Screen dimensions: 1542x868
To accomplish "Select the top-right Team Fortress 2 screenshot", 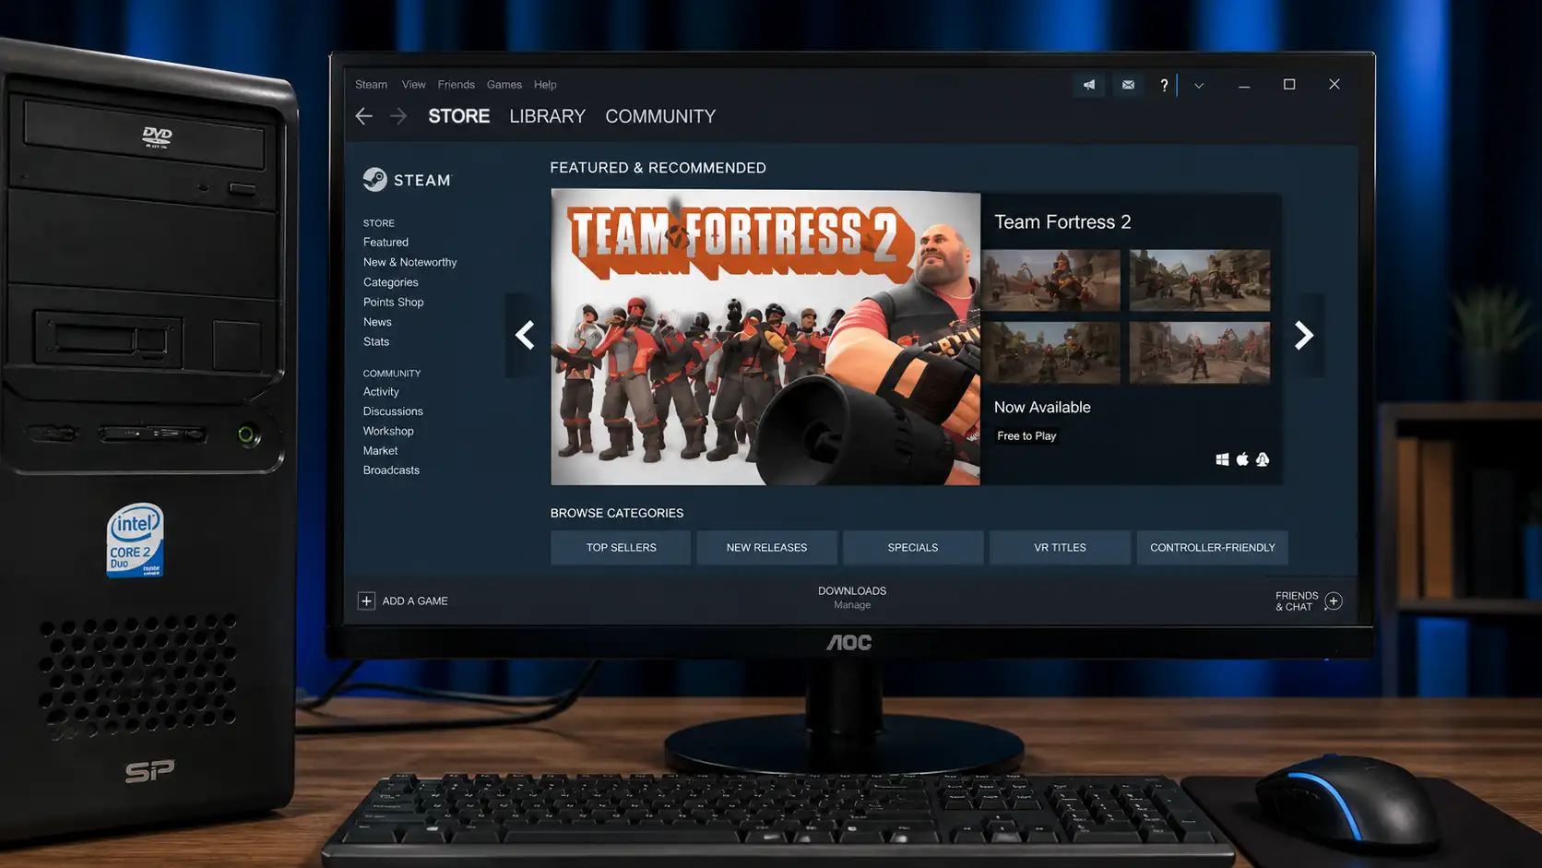I will 1200,280.
